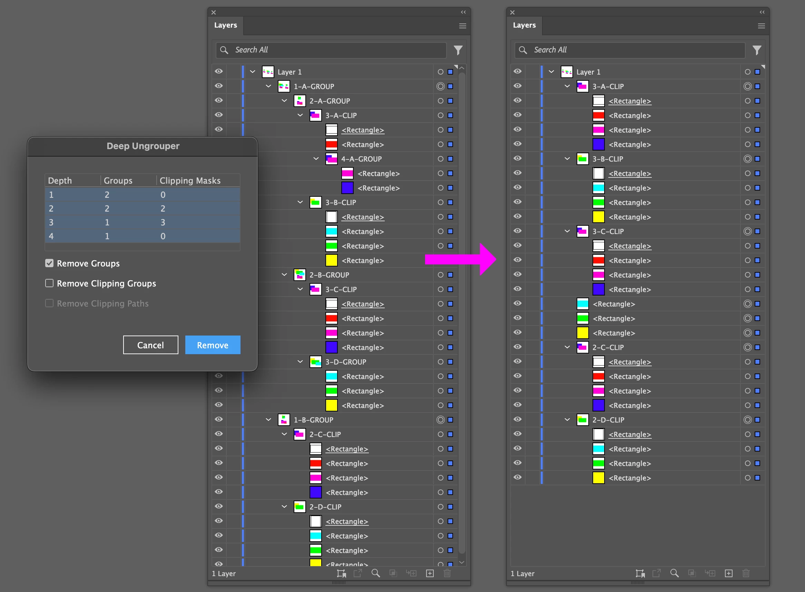The height and width of the screenshot is (592, 805).
Task: Enable the Remove Clipping Groups checkbox
Action: pyautogui.click(x=49, y=283)
